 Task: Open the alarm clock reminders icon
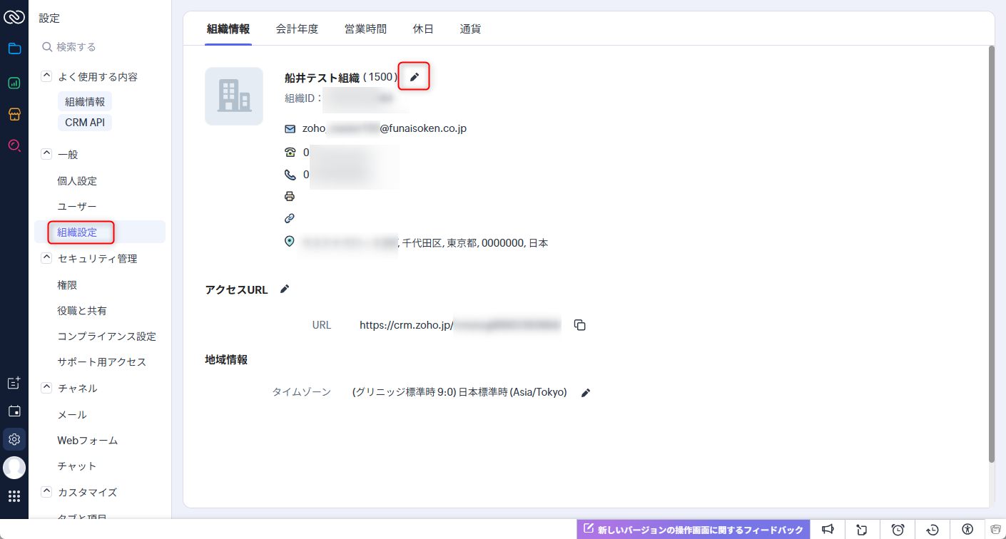898,529
